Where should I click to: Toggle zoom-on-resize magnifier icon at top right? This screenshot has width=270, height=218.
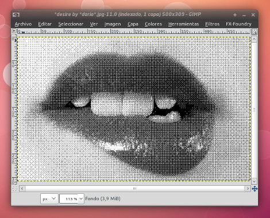click(x=254, y=32)
